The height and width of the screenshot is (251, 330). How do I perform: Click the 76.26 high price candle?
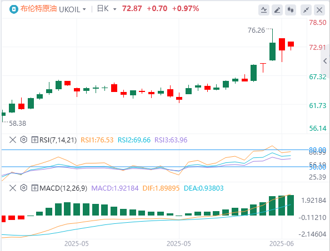pyautogui.click(x=273, y=45)
